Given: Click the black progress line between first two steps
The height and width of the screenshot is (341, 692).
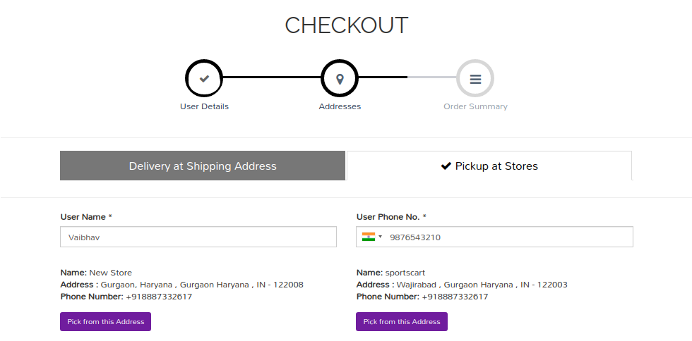Looking at the screenshot, I should point(272,77).
